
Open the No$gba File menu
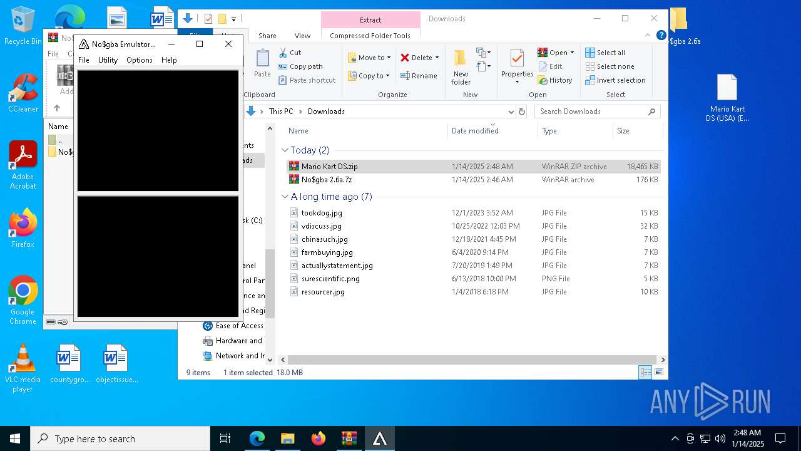tap(84, 60)
